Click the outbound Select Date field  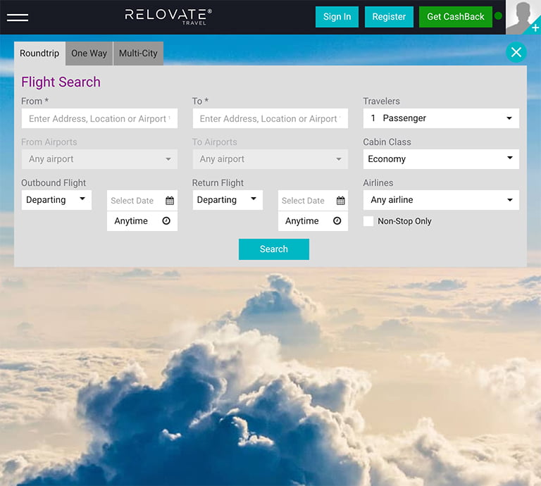coord(142,201)
